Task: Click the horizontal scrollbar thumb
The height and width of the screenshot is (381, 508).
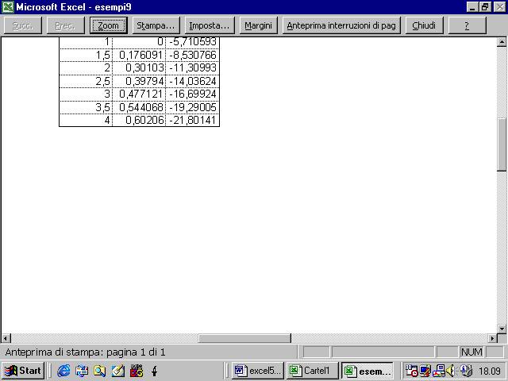Action: tap(244, 339)
